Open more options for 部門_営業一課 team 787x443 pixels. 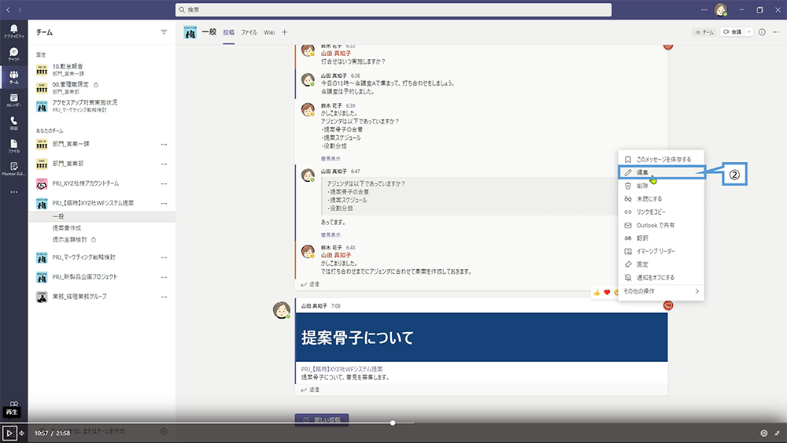coord(164,145)
